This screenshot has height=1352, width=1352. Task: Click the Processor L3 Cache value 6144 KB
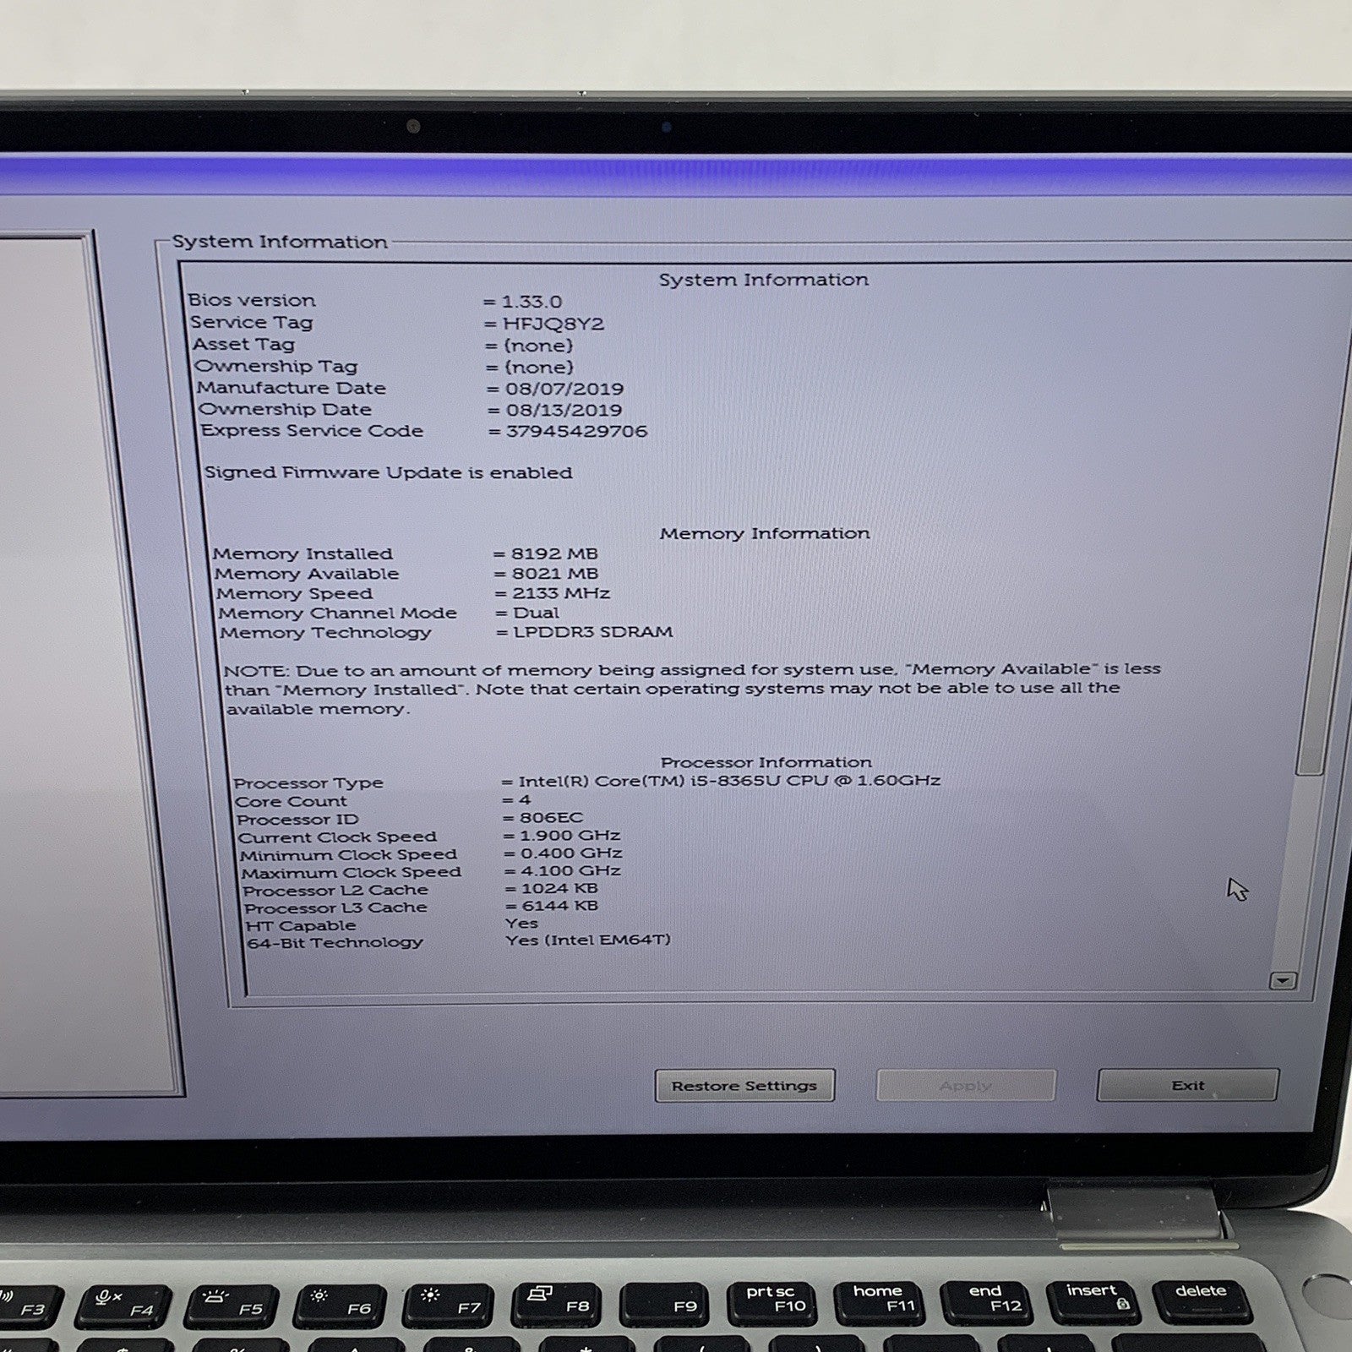click(x=559, y=906)
